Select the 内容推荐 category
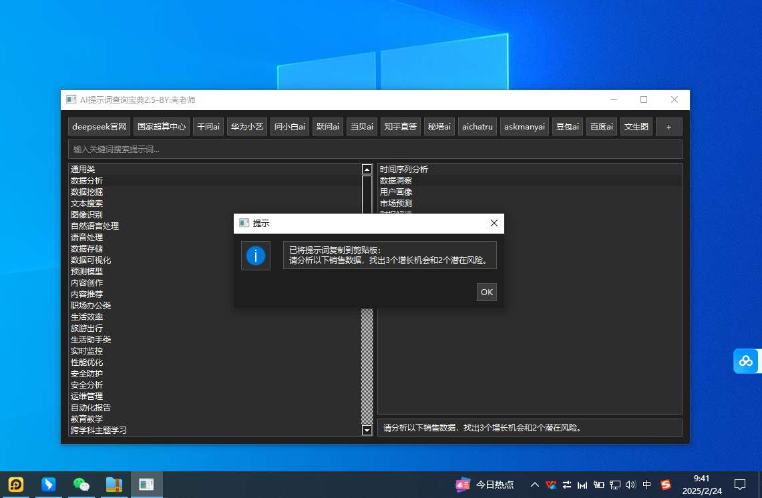 (152, 294)
